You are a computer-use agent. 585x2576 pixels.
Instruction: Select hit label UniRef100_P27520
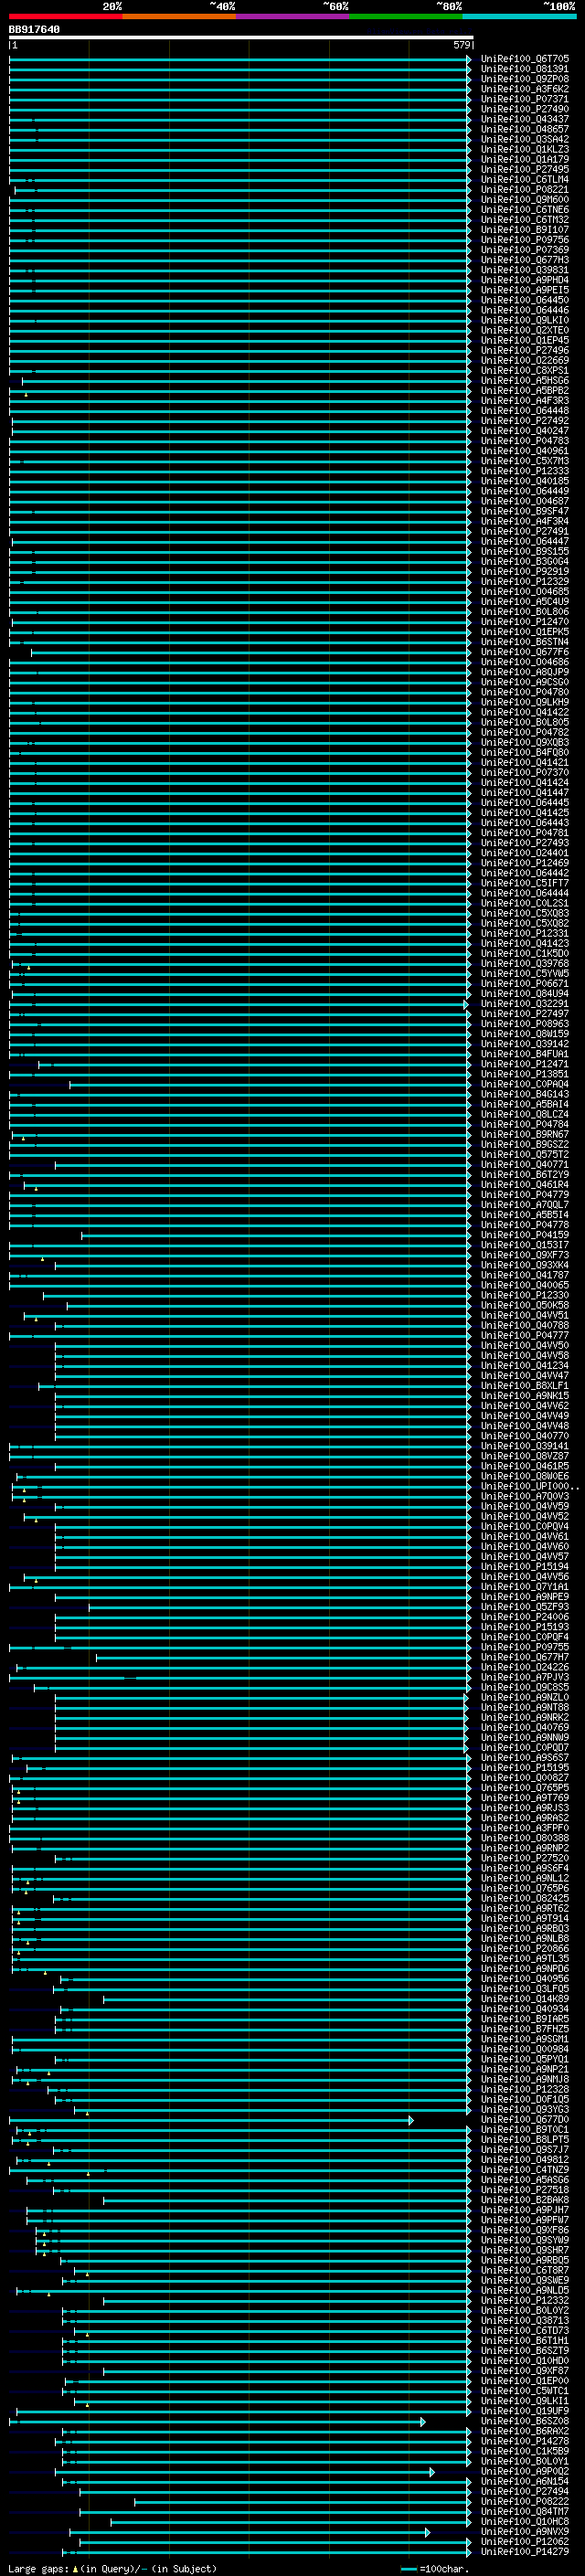(524, 1858)
